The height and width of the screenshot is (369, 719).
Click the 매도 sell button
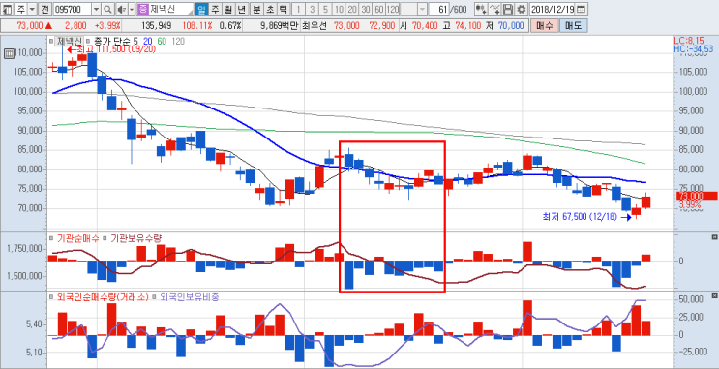click(x=573, y=26)
